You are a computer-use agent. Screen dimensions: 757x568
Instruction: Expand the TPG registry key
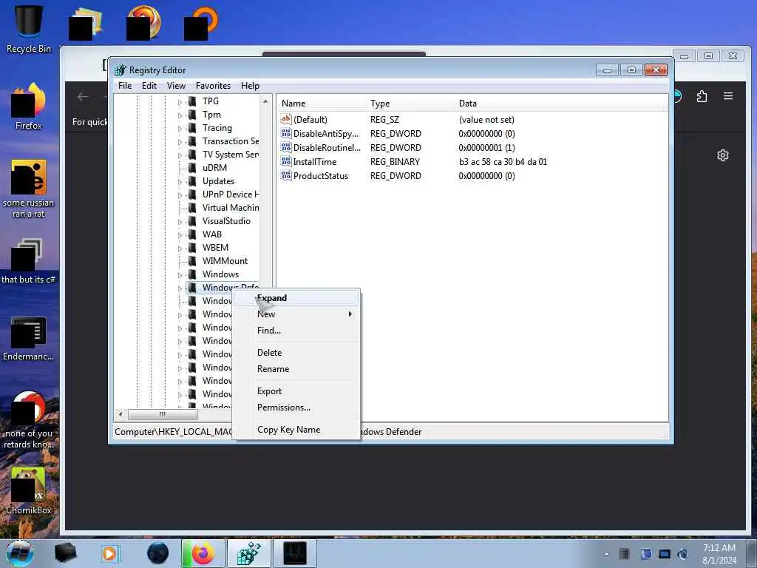[x=180, y=102]
